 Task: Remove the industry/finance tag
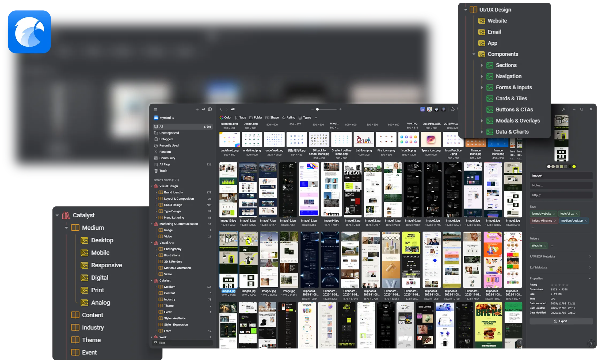point(555,221)
